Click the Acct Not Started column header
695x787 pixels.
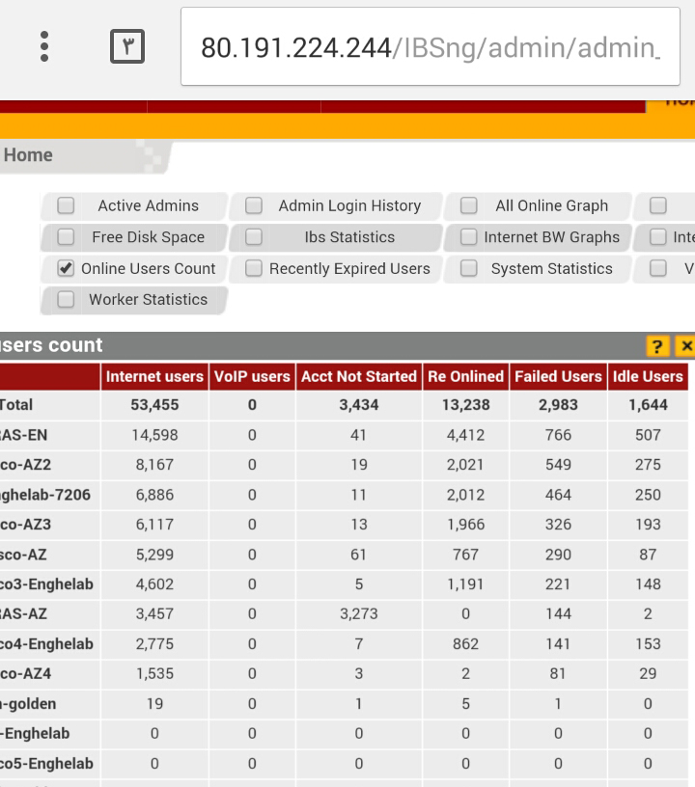click(359, 376)
